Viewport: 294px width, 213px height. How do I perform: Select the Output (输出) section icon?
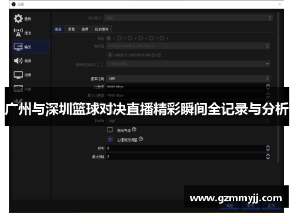click(18, 46)
